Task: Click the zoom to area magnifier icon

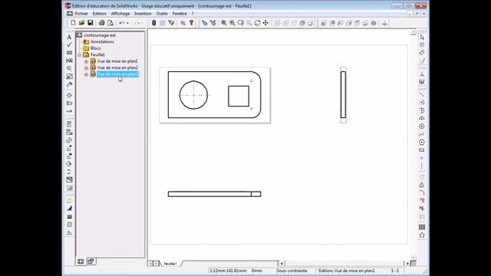Action: [x=232, y=23]
